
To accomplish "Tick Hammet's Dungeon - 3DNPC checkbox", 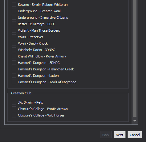I will 14,63.
